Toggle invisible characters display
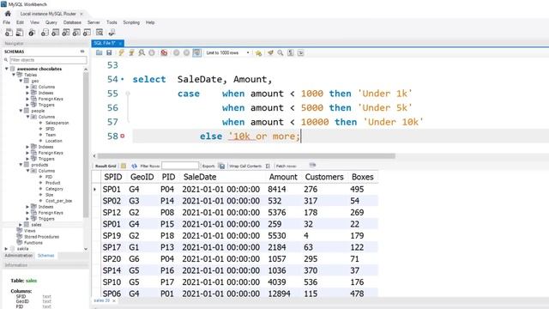 [x=291, y=53]
